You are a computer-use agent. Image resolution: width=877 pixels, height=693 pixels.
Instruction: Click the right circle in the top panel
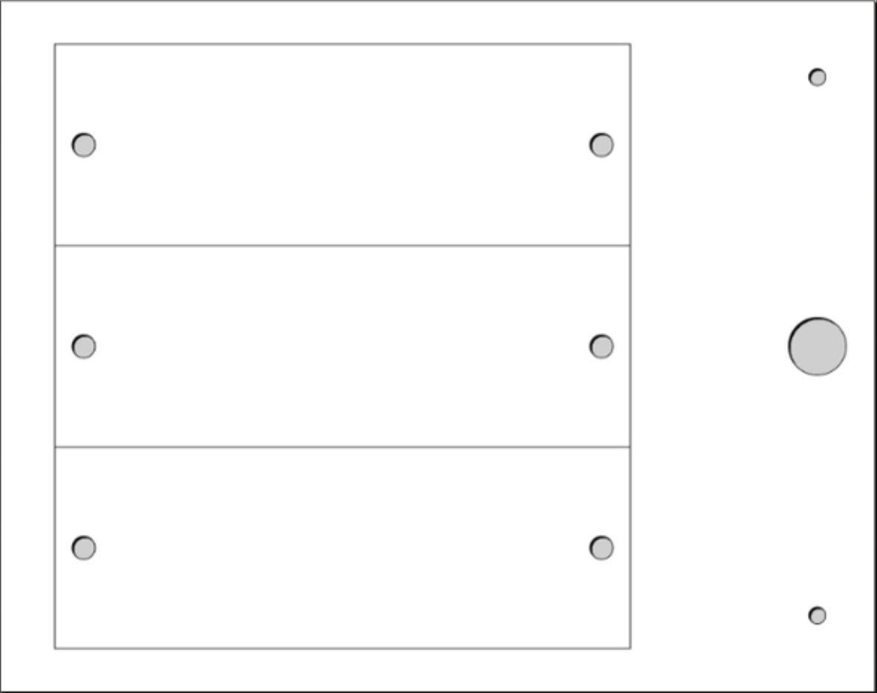601,145
